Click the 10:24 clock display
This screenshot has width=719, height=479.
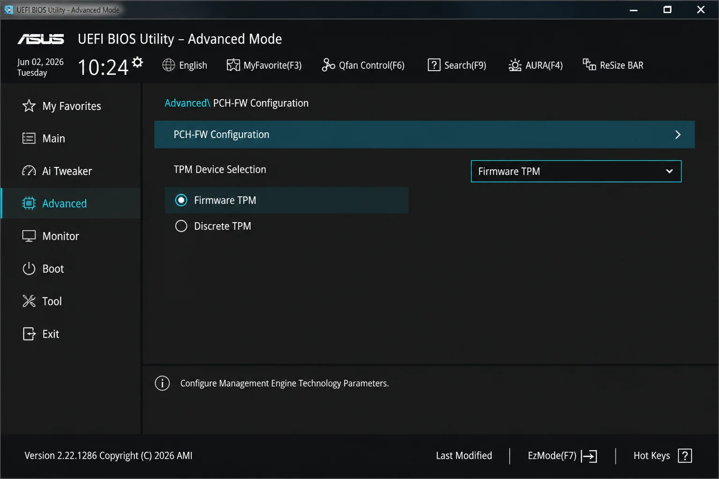pos(103,67)
